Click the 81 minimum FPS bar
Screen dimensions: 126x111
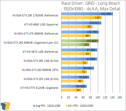[76, 54]
